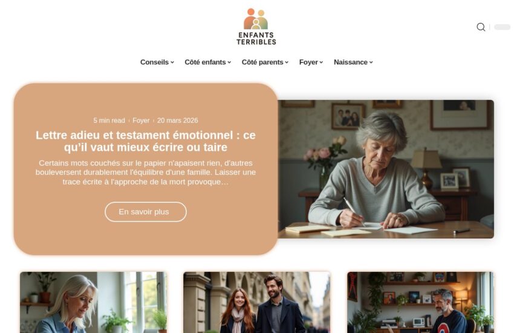The image size is (514, 333).
Task: Open the blonde woman by window thumbnail
Action: pos(93,302)
